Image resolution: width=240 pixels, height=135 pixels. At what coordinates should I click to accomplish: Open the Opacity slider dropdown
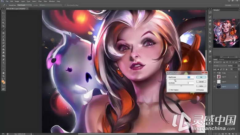(238, 66)
